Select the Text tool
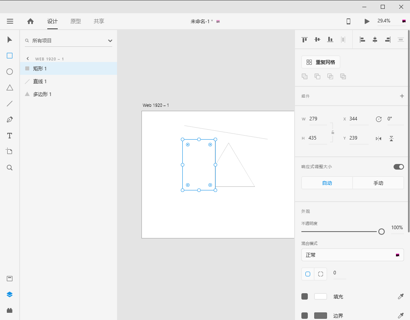 click(10, 136)
